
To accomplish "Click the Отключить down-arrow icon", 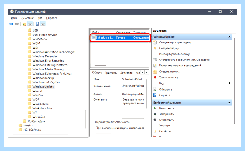I will point(155,120).
